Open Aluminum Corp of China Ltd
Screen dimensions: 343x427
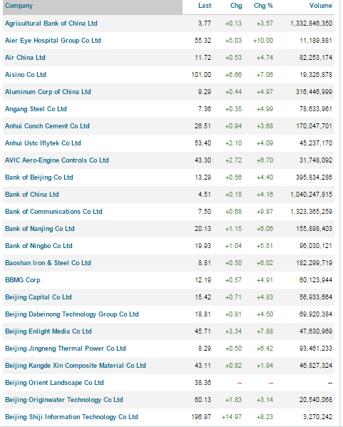click(48, 92)
